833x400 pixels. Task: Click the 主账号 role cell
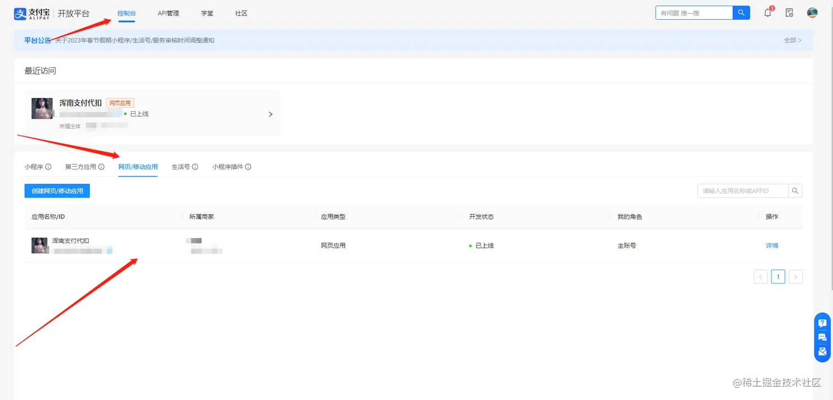[627, 245]
